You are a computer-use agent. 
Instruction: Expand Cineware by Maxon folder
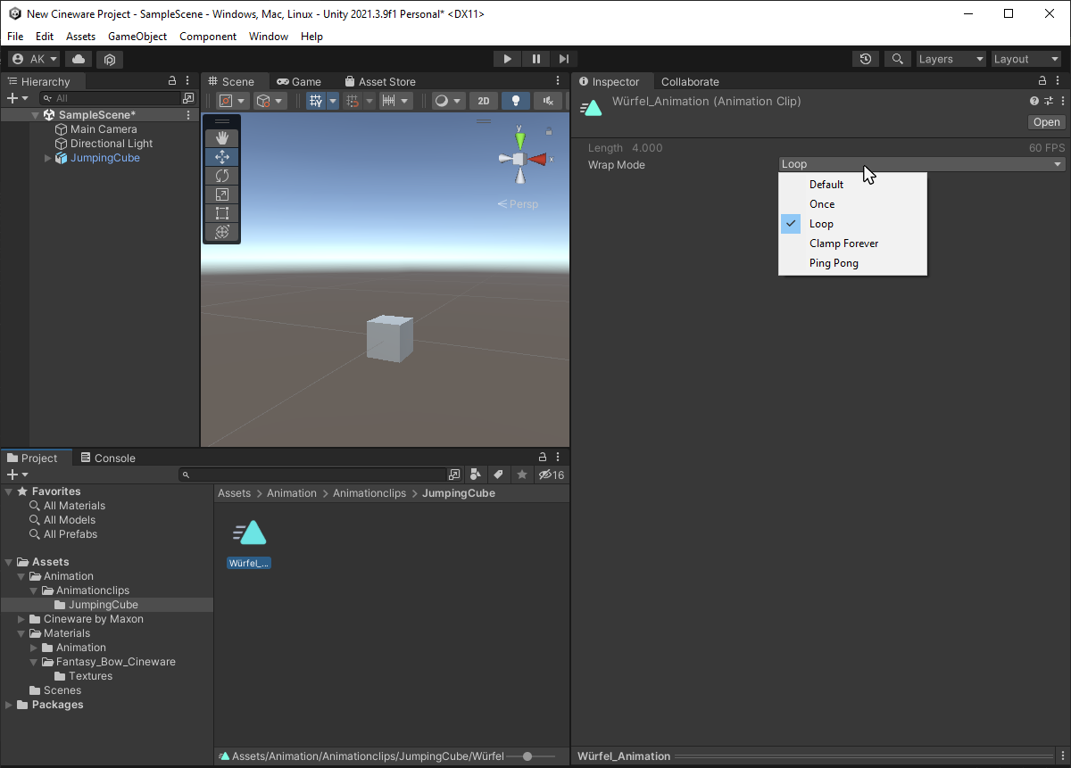pyautogui.click(x=21, y=619)
